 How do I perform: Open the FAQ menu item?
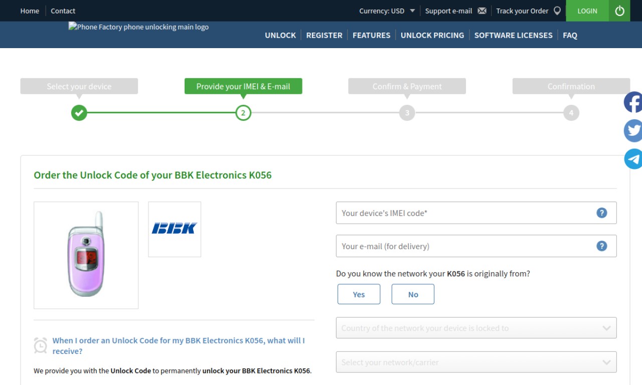click(570, 35)
